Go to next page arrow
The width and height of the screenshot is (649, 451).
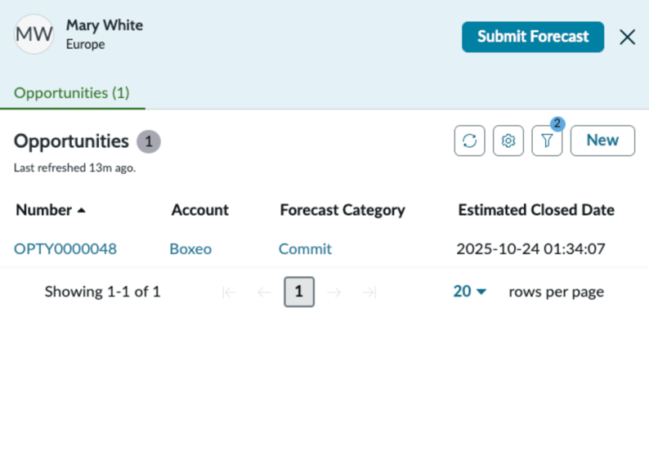click(x=334, y=292)
